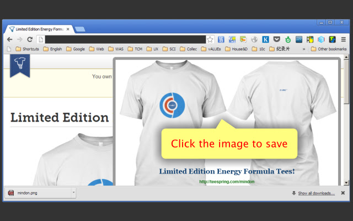353x221 pixels.
Task: Open the TCM bookmark folder
Action: [x=135, y=49]
